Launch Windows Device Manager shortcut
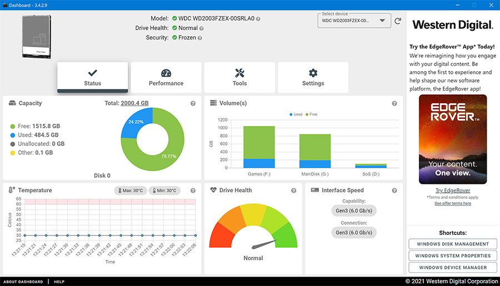This screenshot has height=286, width=500. coord(453,267)
